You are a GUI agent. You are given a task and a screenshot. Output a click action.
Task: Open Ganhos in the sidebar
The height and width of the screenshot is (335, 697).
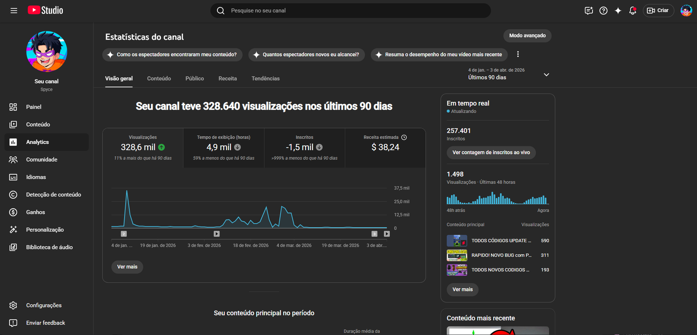tap(35, 212)
